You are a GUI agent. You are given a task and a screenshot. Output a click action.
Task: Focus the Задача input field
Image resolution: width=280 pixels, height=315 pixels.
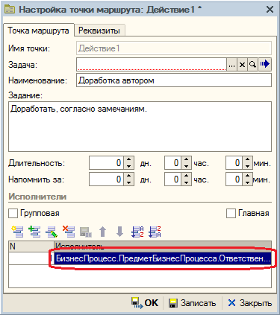[x=152, y=65]
